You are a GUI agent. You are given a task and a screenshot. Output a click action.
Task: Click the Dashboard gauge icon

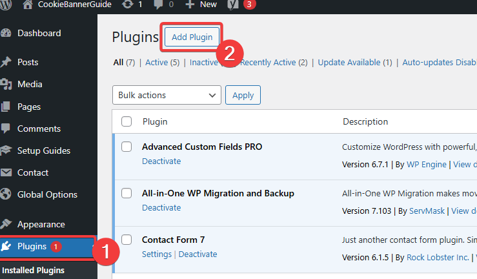pos(6,33)
